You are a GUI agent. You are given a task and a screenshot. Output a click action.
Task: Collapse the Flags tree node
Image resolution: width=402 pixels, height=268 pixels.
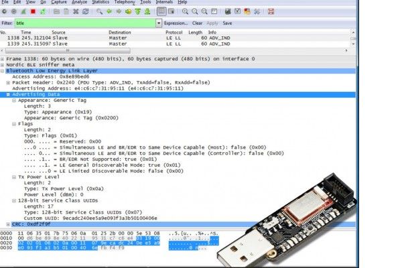tap(14, 124)
